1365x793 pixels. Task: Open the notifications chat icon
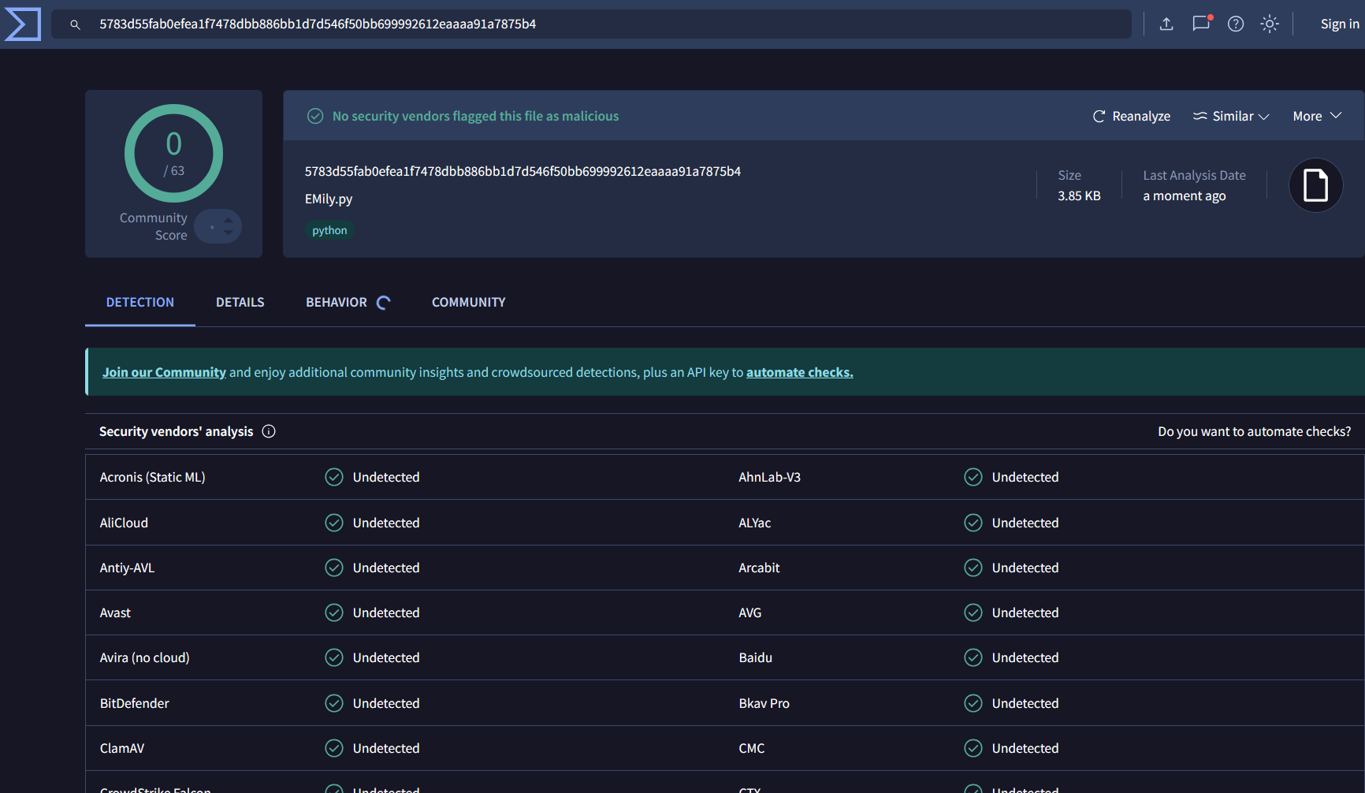(1201, 24)
